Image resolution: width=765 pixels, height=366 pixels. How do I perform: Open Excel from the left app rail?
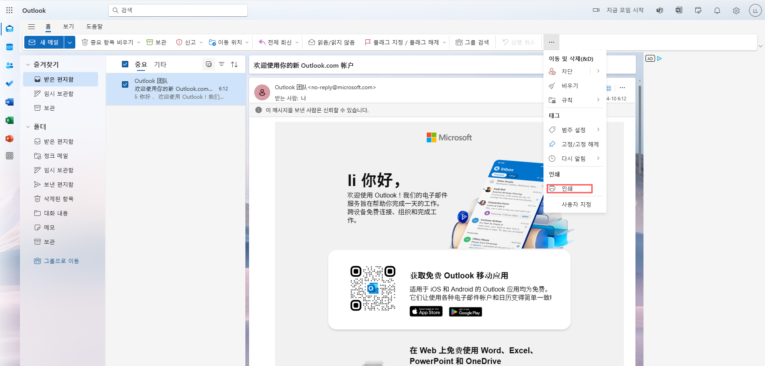[x=9, y=120]
